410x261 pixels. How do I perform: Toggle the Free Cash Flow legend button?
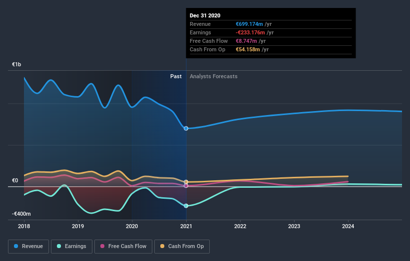click(x=123, y=247)
